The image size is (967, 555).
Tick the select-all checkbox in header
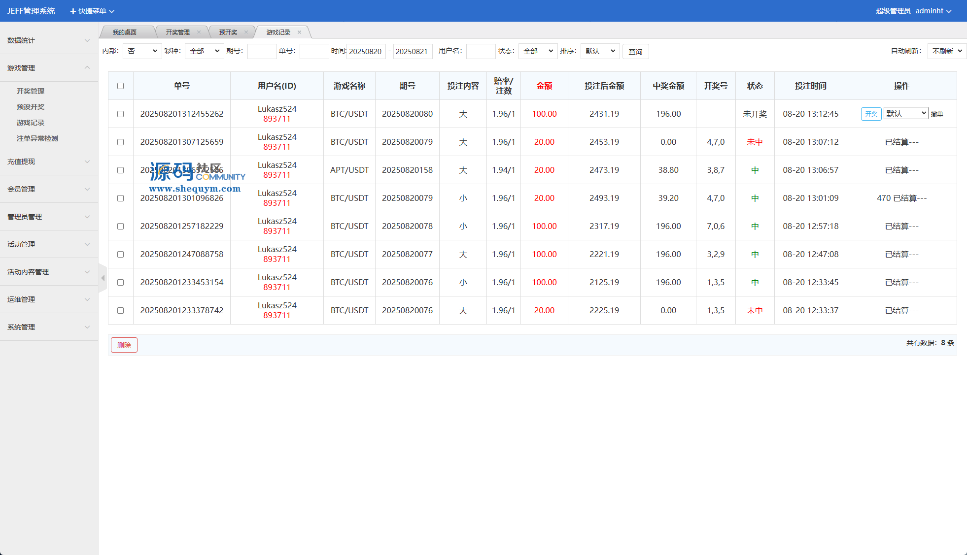pyautogui.click(x=121, y=86)
